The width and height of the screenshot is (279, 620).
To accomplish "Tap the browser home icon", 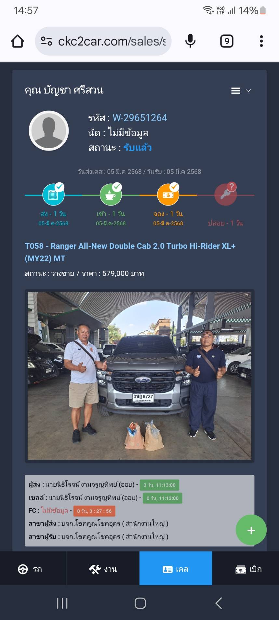I will click(x=18, y=41).
